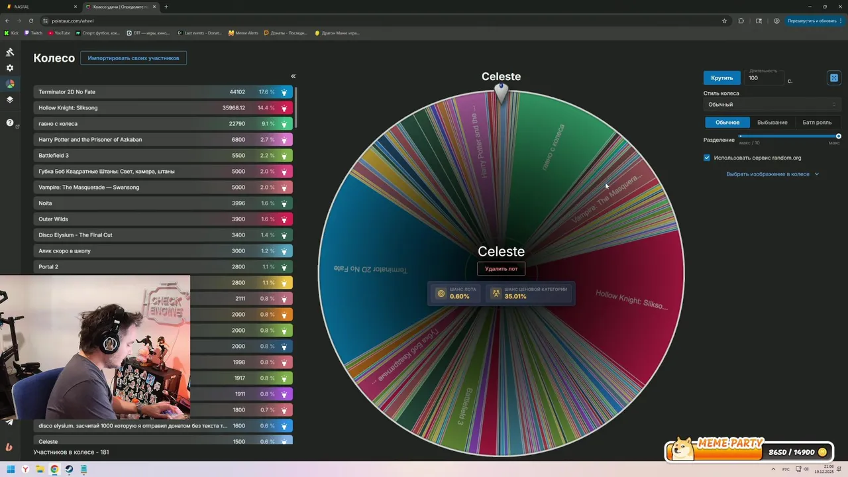Image resolution: width=848 pixels, height=477 pixels.
Task: Open Windows Start menu
Action: coord(10,469)
